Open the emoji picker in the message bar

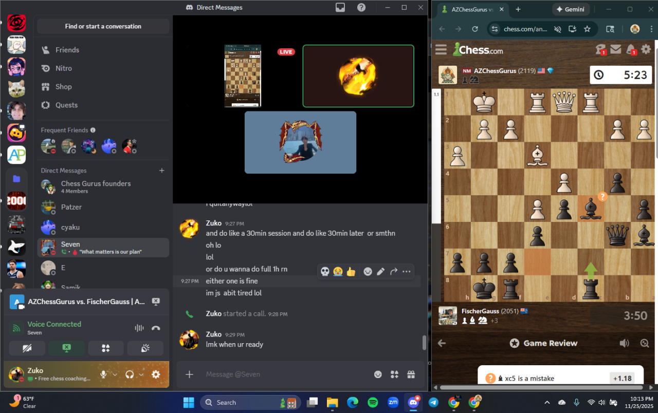click(378, 374)
